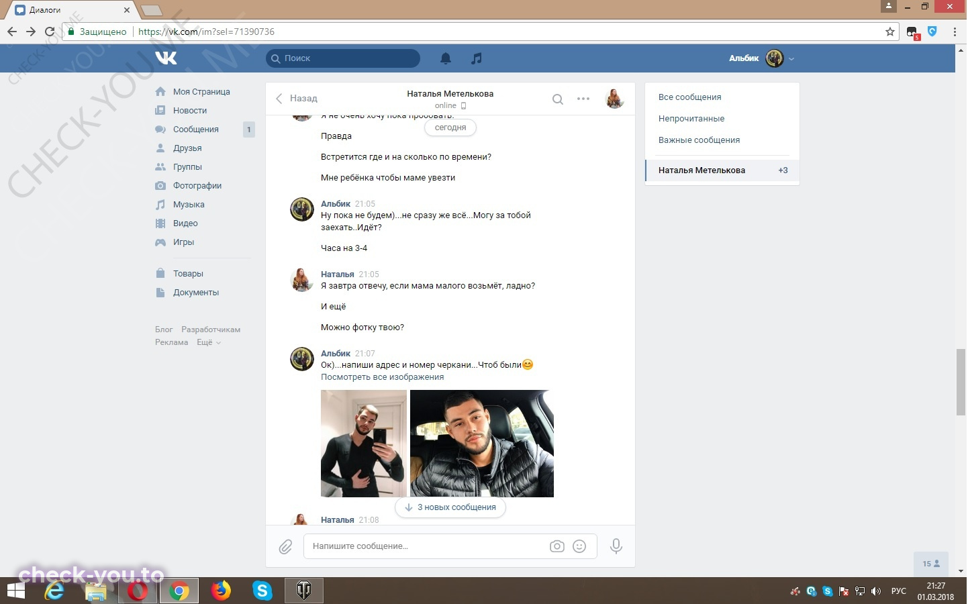Expand the Ещё footer dropdown

coord(208,342)
